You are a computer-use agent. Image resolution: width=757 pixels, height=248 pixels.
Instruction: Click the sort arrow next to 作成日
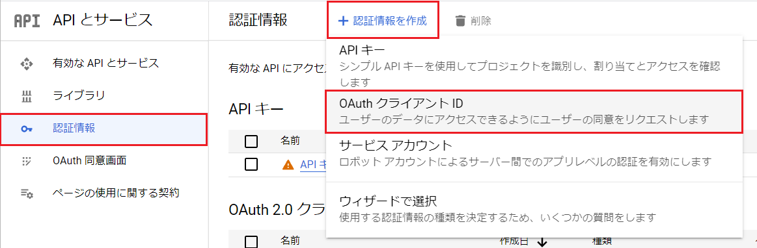pyautogui.click(x=542, y=243)
